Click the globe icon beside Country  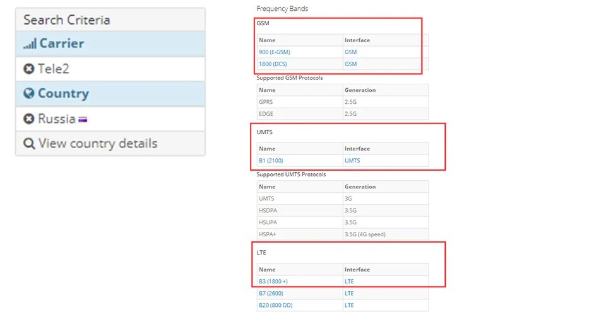click(28, 93)
